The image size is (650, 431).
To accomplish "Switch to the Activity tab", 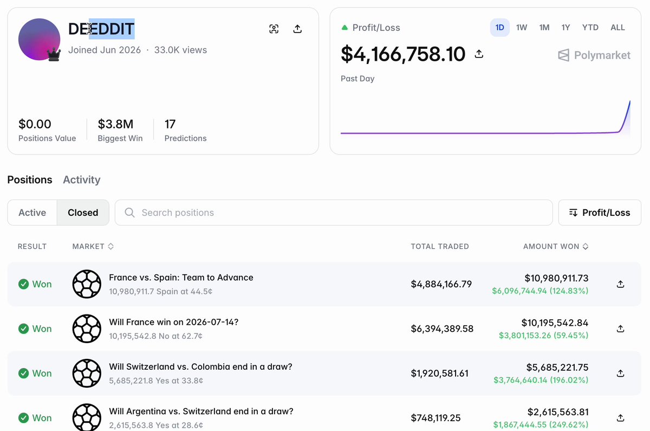I will point(82,179).
